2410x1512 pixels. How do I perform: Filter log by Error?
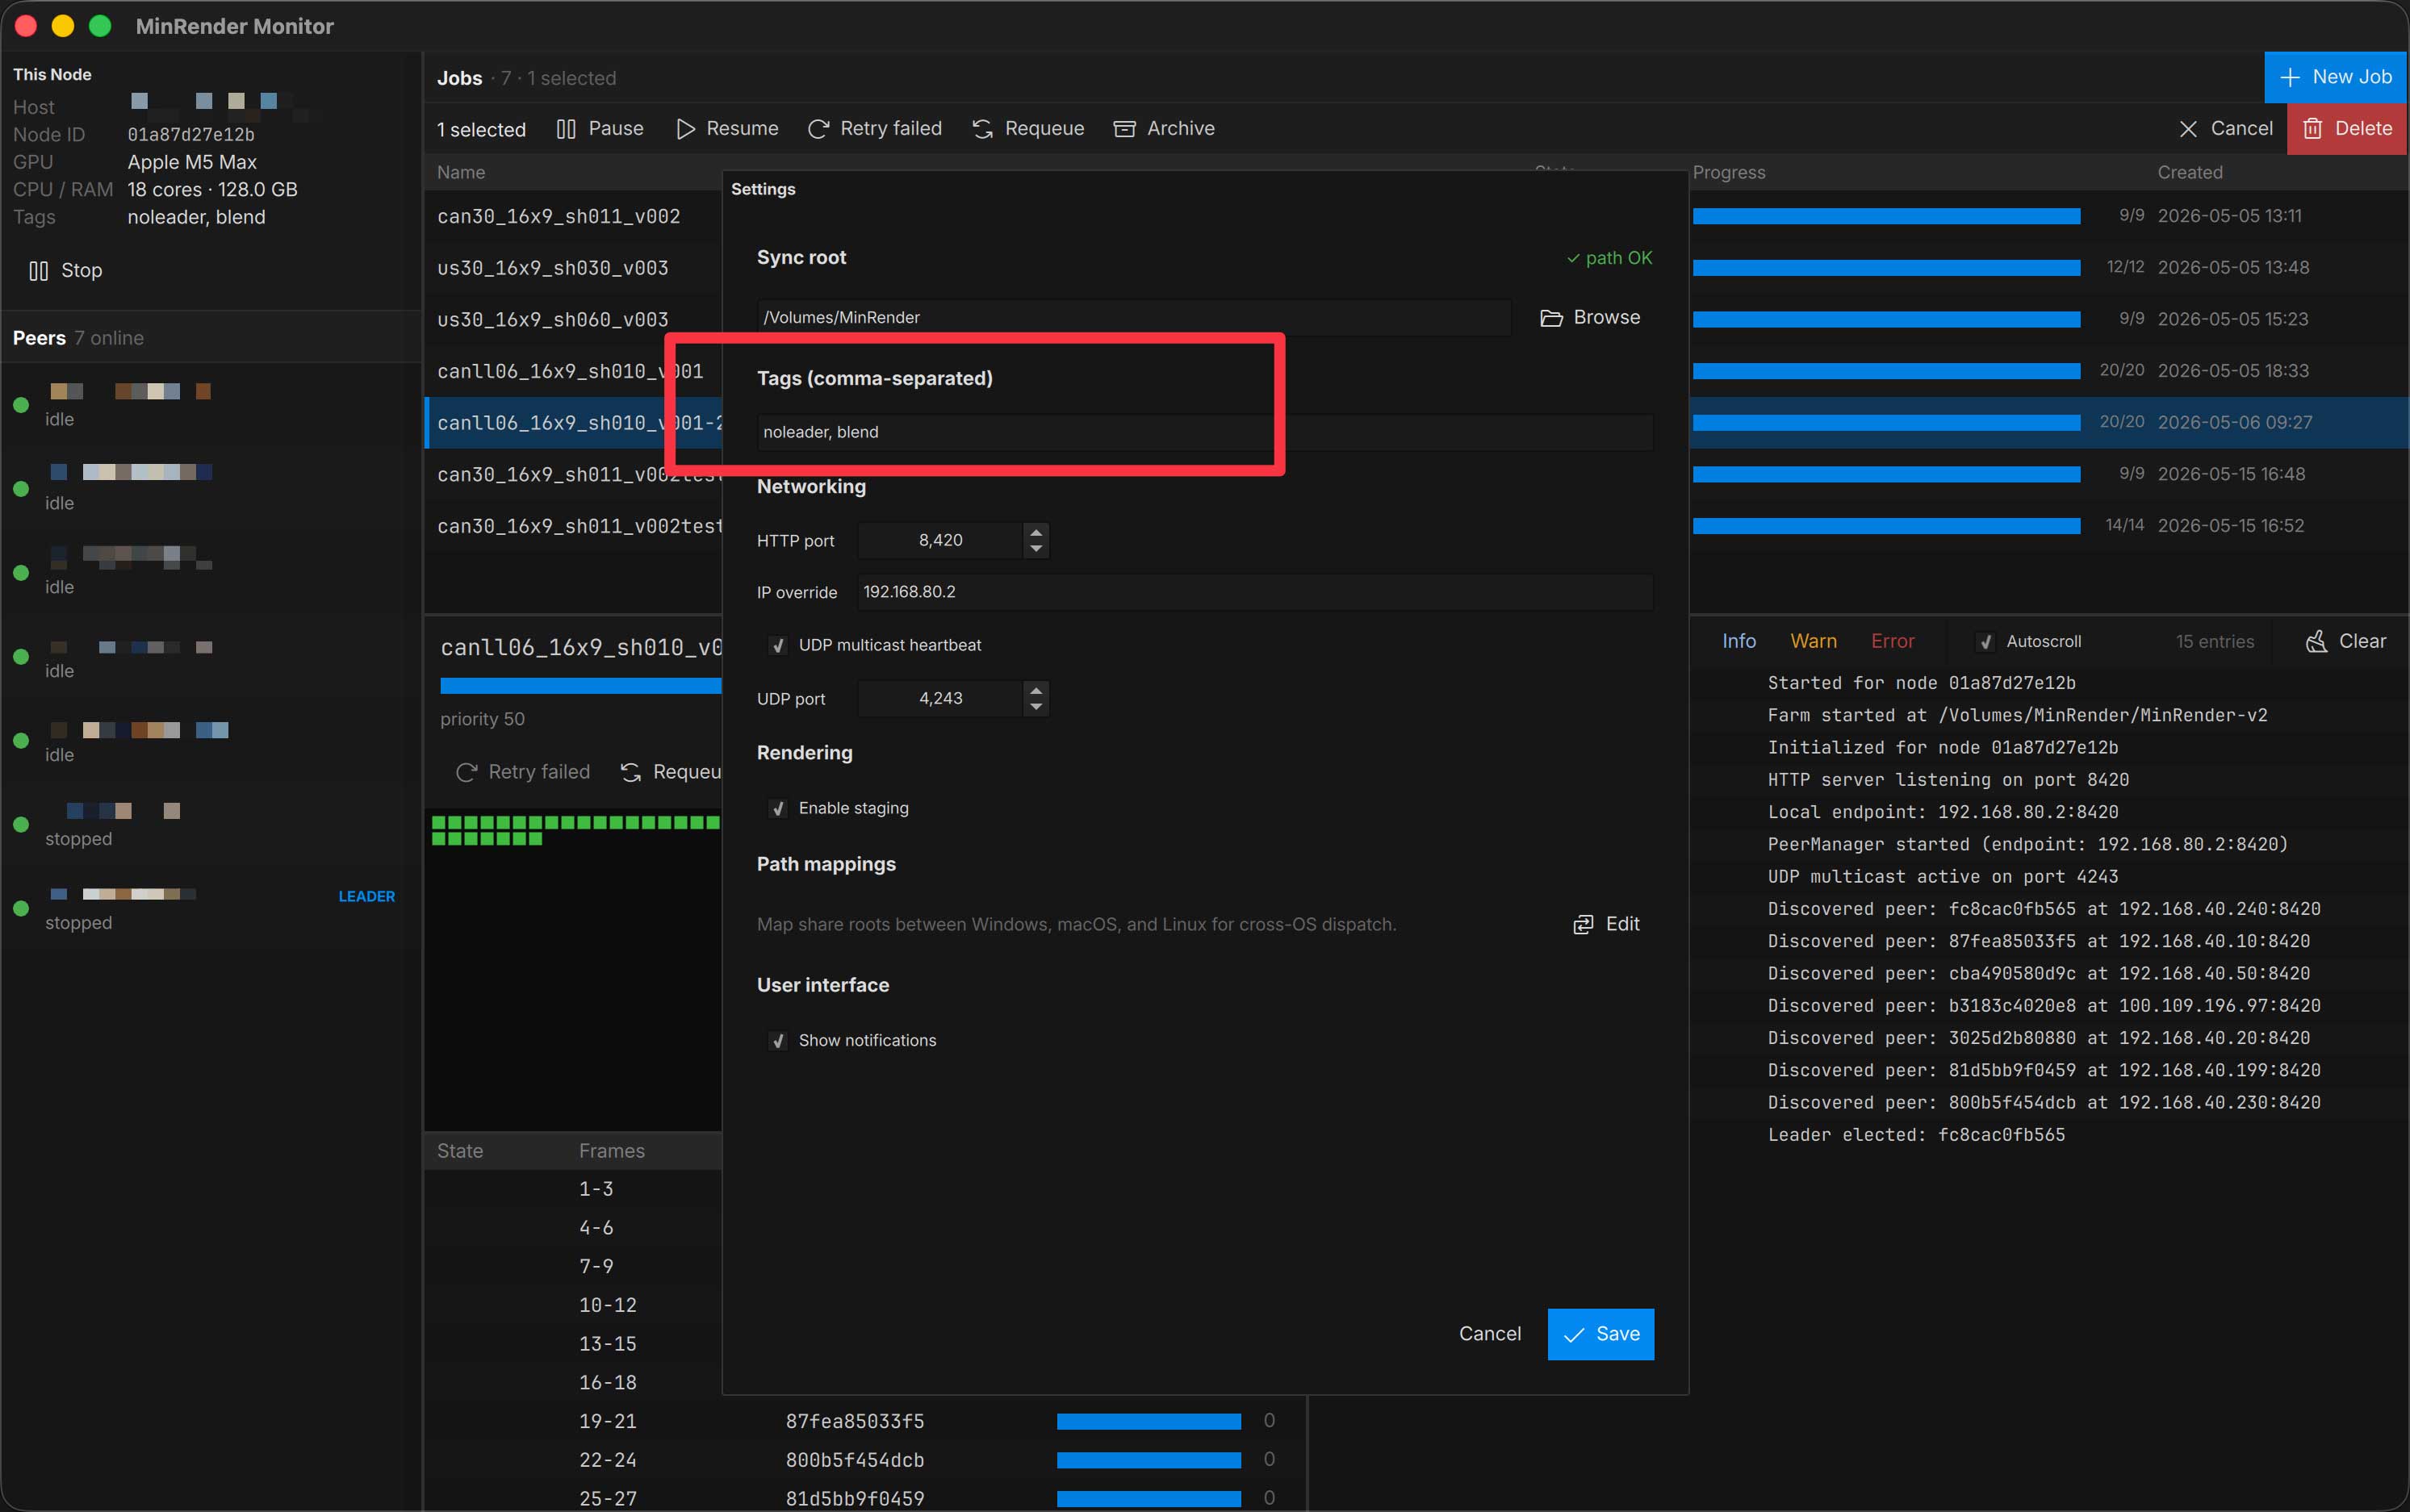(1893, 641)
